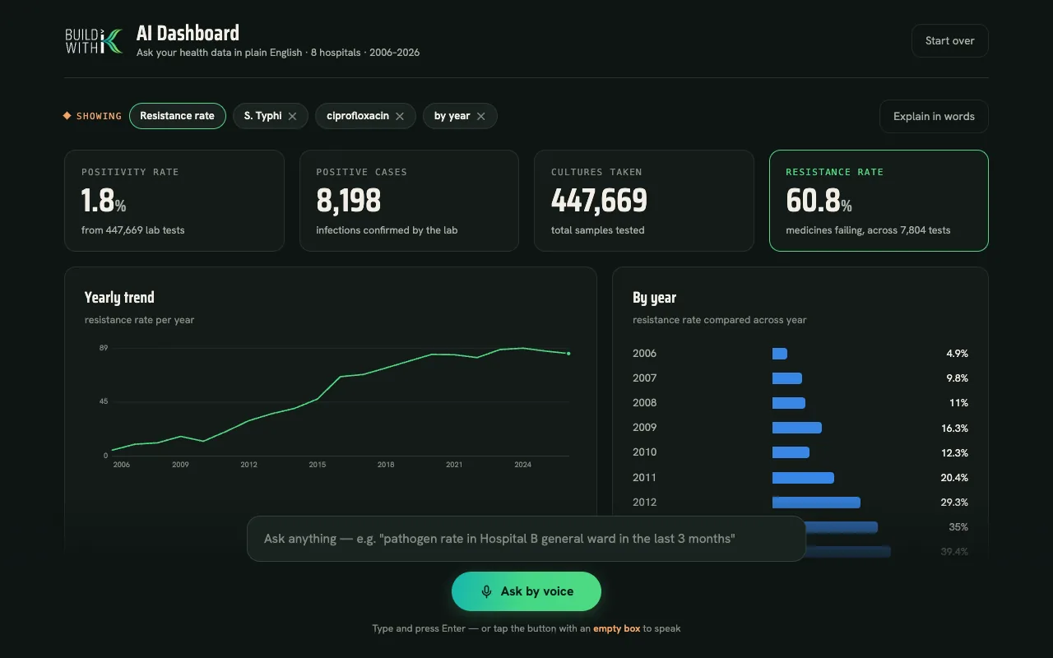Click the 2018 label on the trend axis
The image size is (1053, 658).
pos(386,465)
